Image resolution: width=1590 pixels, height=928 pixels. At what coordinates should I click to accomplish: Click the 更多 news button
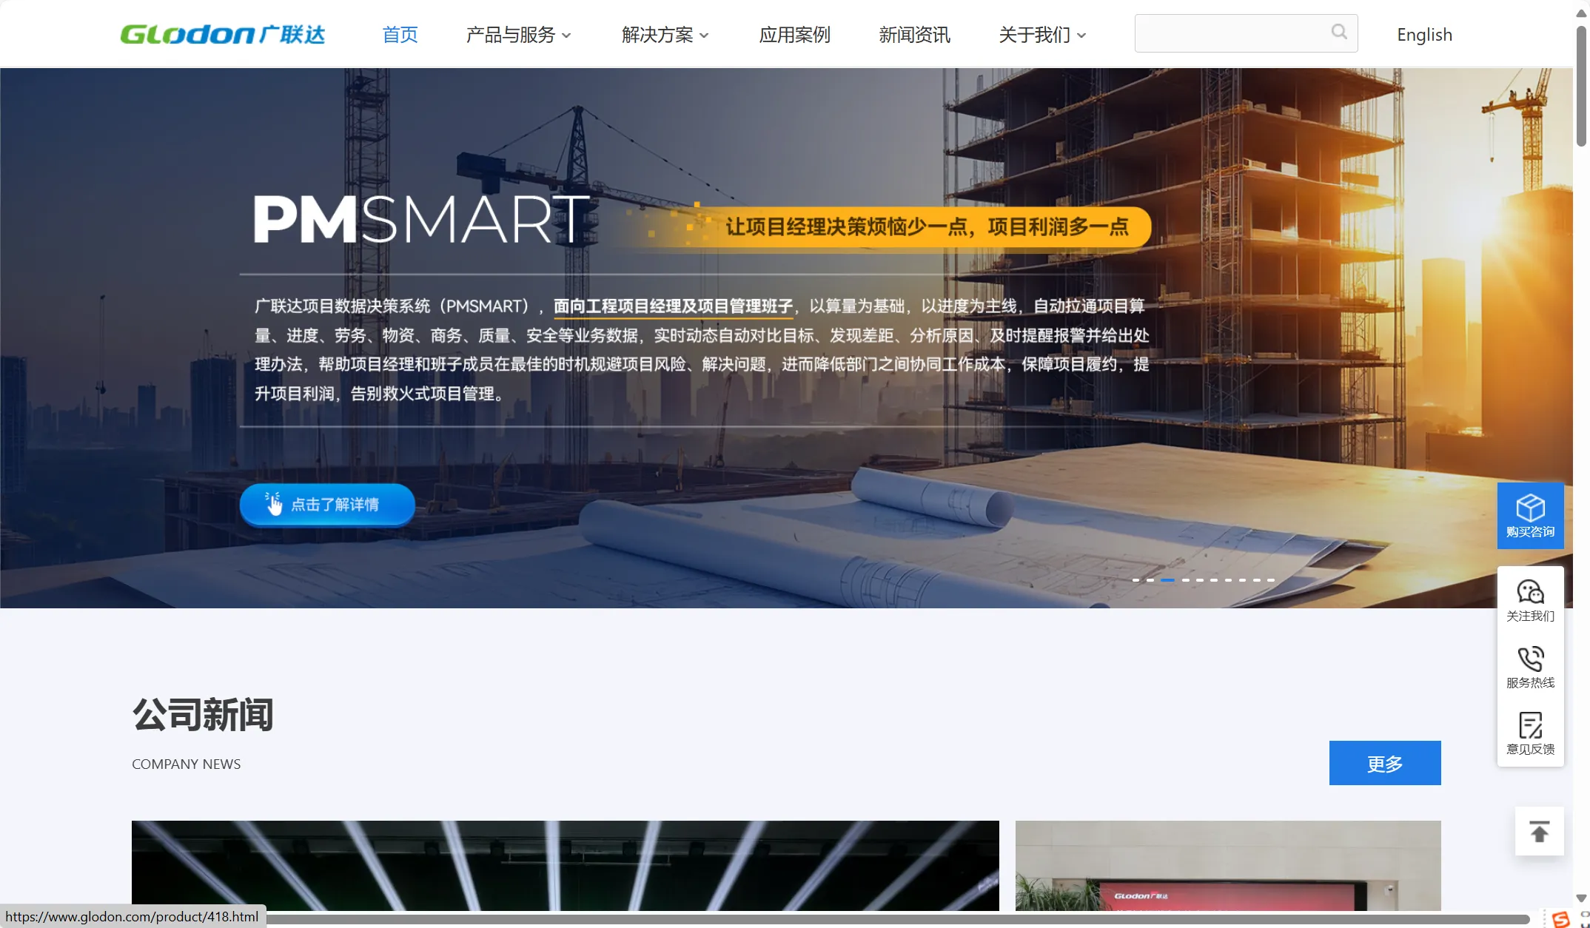pos(1384,763)
